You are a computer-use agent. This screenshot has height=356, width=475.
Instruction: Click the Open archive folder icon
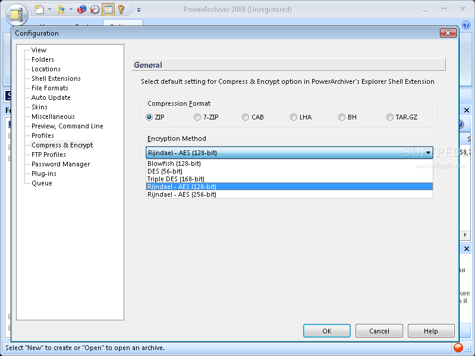(x=61, y=10)
